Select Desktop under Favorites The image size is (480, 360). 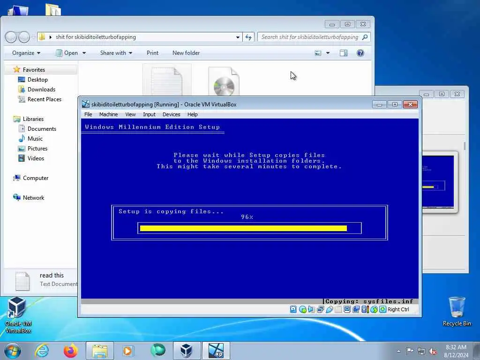(x=37, y=80)
